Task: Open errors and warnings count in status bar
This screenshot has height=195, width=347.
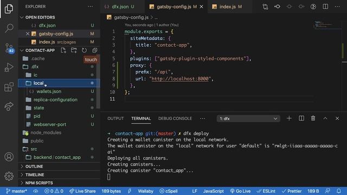Action: coord(54,191)
